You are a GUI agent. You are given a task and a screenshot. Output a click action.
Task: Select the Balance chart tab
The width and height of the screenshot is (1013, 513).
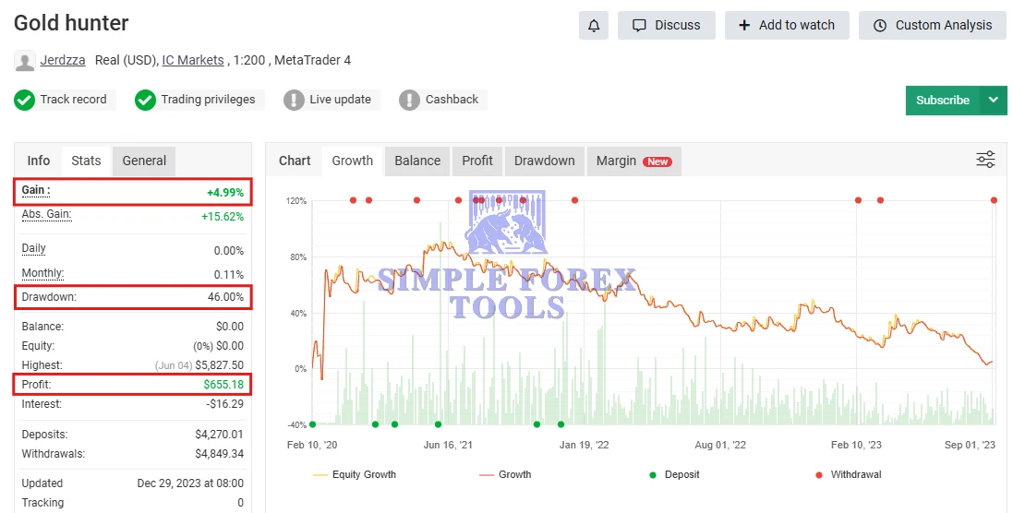pyautogui.click(x=417, y=161)
